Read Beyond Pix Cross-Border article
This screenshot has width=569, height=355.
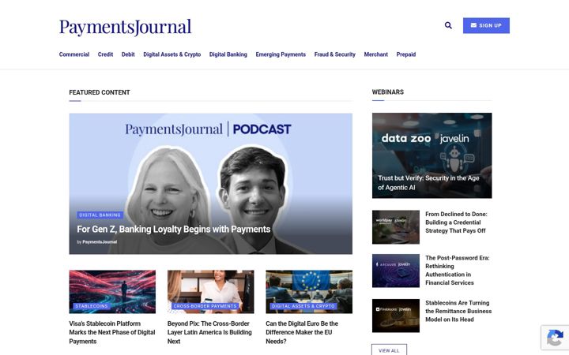click(x=209, y=332)
